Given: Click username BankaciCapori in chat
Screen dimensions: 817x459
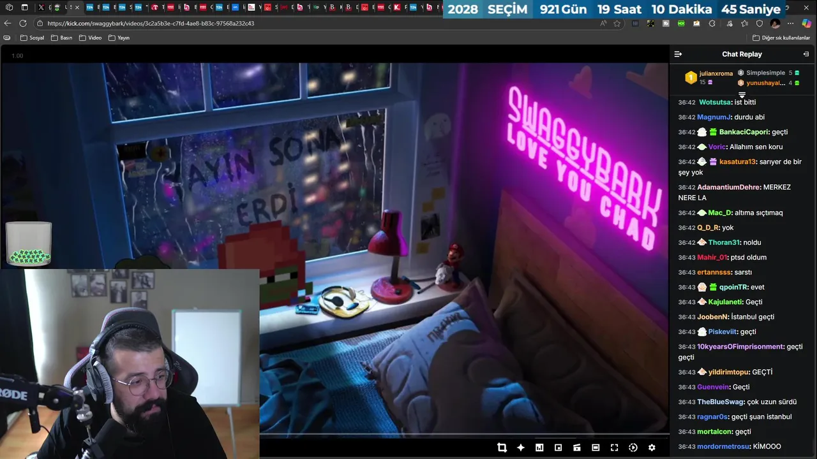Looking at the screenshot, I should [744, 132].
